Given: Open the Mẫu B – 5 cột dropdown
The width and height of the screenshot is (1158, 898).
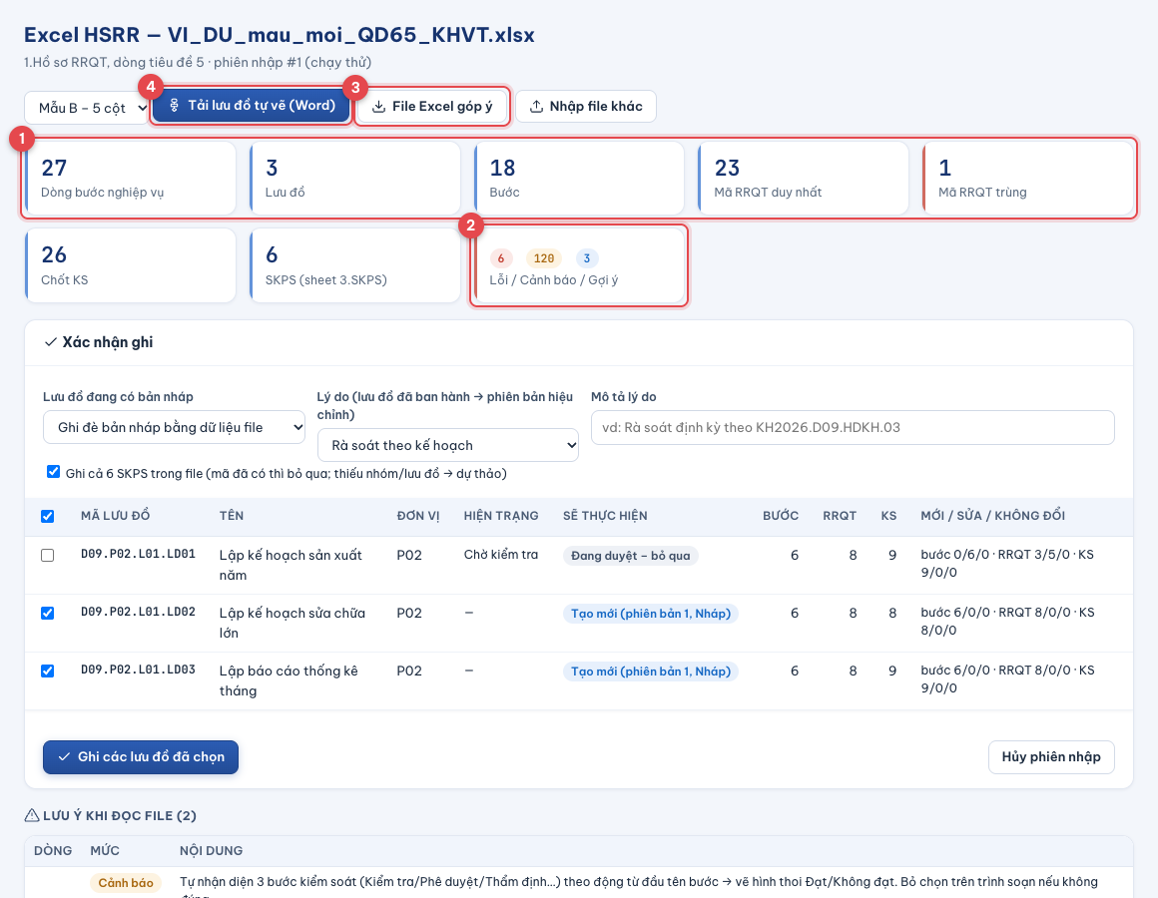Looking at the screenshot, I should (x=87, y=108).
